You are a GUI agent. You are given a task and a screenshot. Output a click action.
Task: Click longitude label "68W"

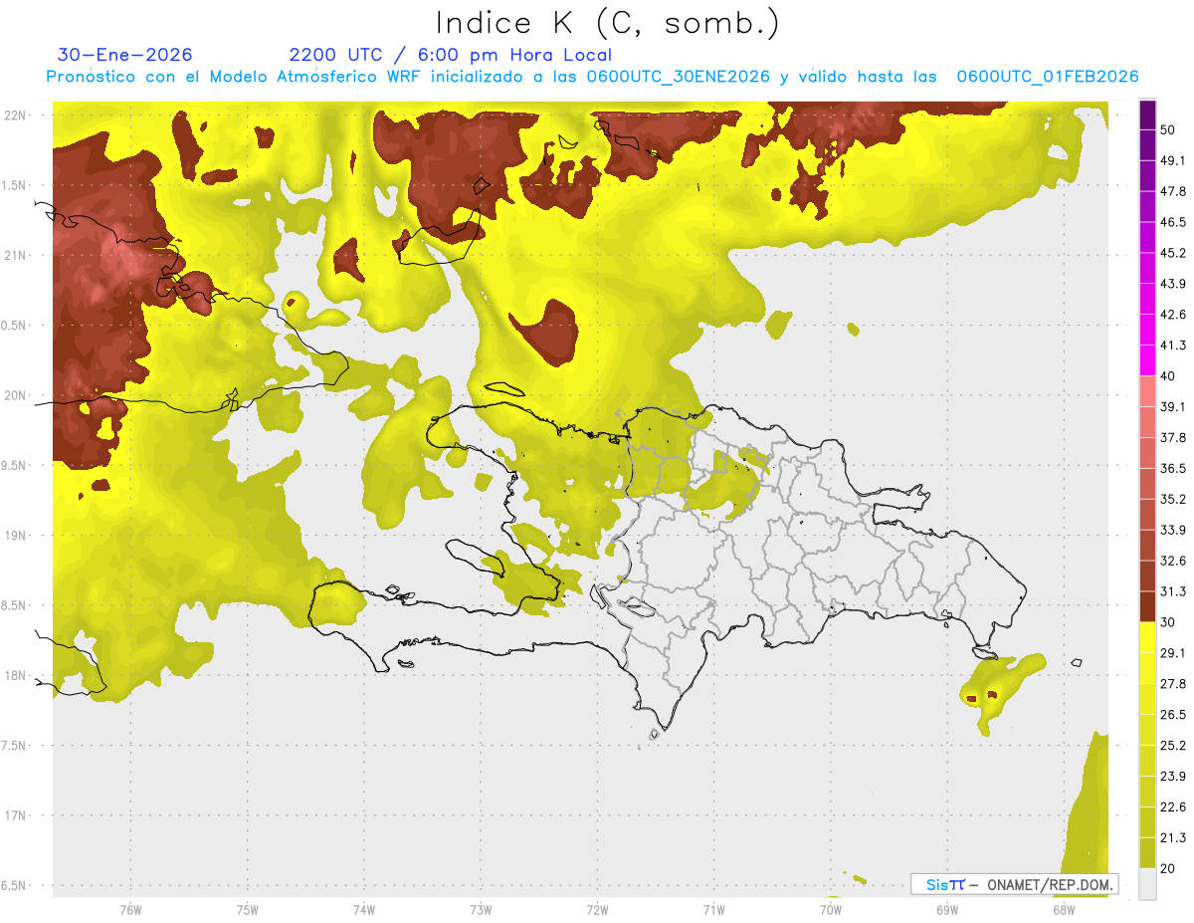[x=1064, y=910]
